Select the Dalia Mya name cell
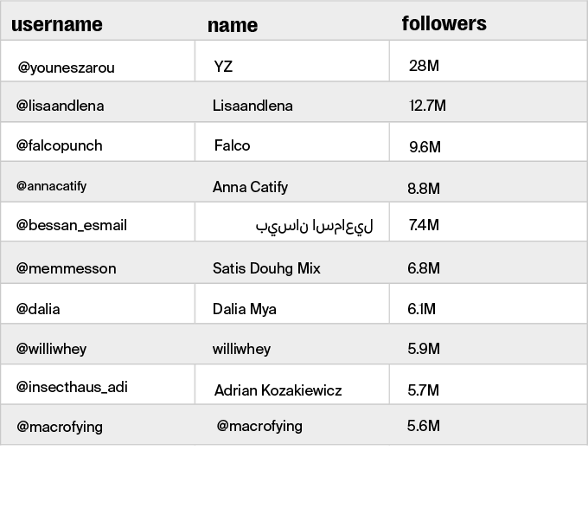This screenshot has width=588, height=528. (x=244, y=309)
